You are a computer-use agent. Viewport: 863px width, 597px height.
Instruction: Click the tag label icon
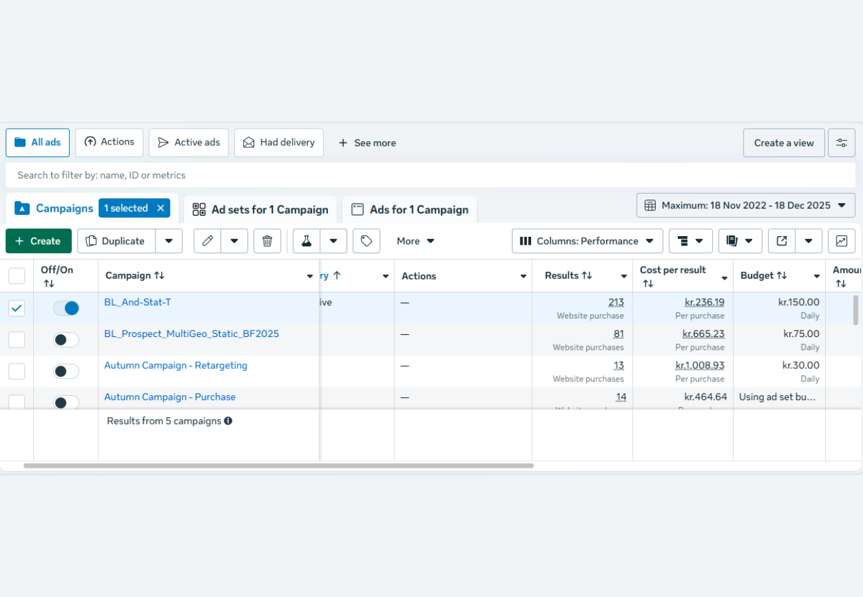[366, 241]
